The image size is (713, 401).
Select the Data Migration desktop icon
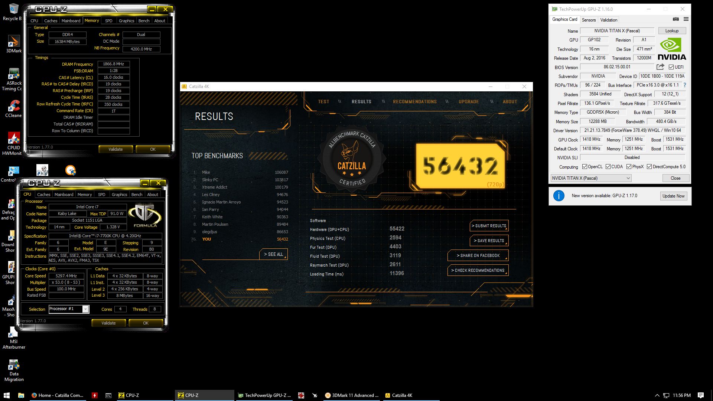coord(14,370)
